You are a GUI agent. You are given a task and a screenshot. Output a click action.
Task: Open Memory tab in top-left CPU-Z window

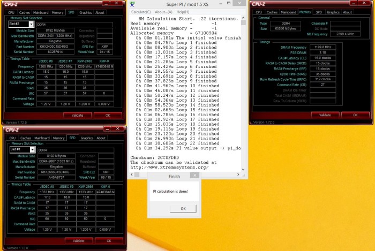click(x=57, y=12)
